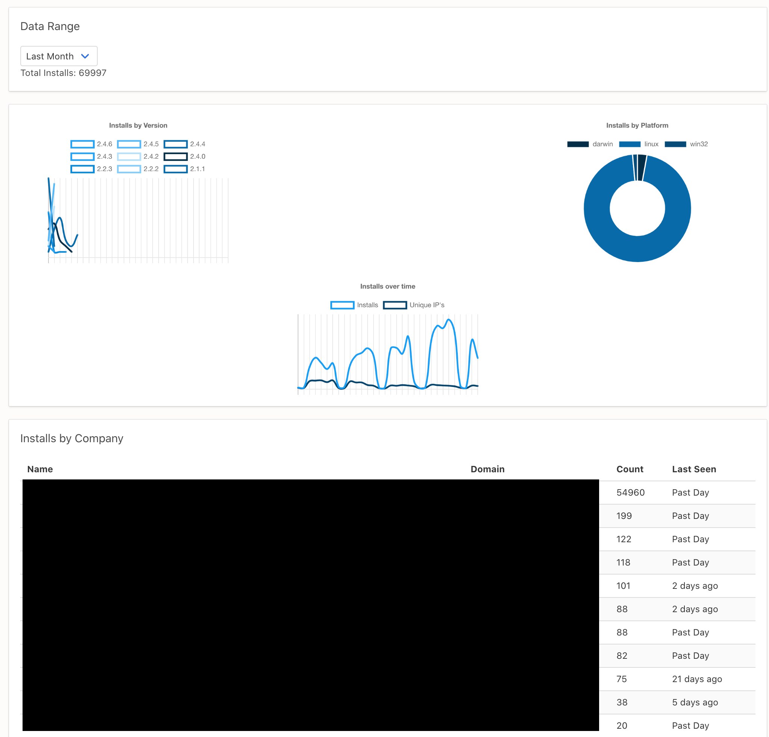
Task: Toggle the 2.2.3 legend entry
Action: pos(82,169)
